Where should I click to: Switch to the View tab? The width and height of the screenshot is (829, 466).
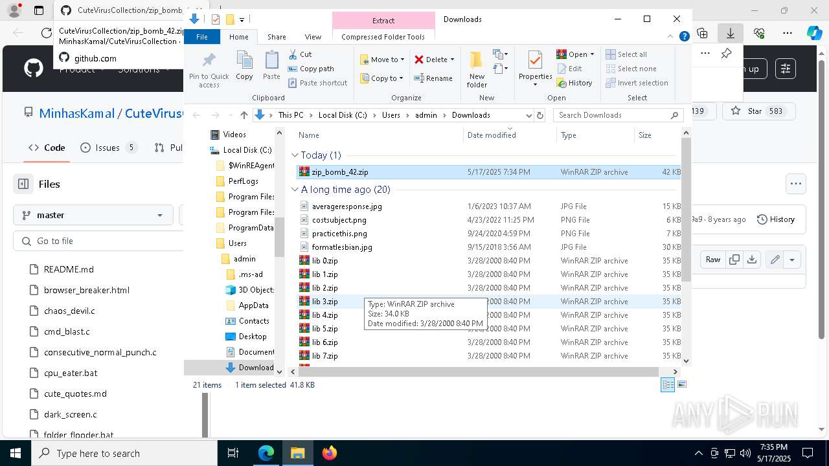[313, 37]
